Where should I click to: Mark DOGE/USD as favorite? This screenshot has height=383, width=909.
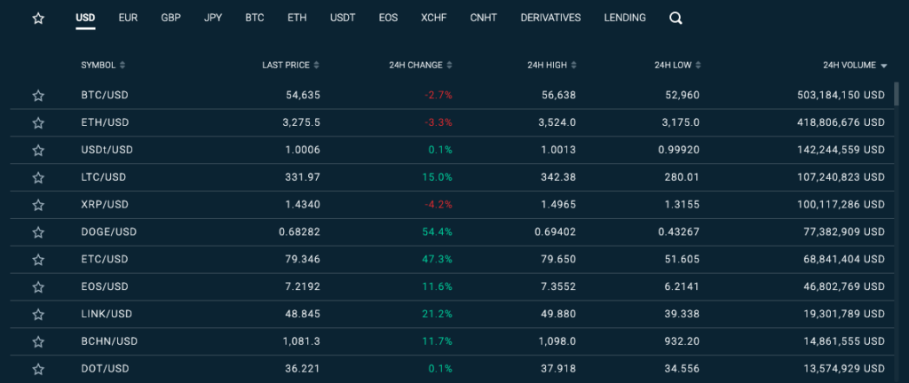pos(38,232)
